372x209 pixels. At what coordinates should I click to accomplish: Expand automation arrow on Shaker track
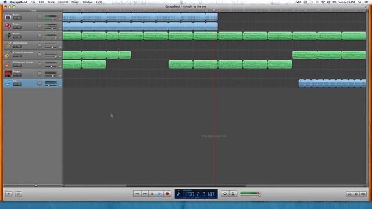click(60, 28)
